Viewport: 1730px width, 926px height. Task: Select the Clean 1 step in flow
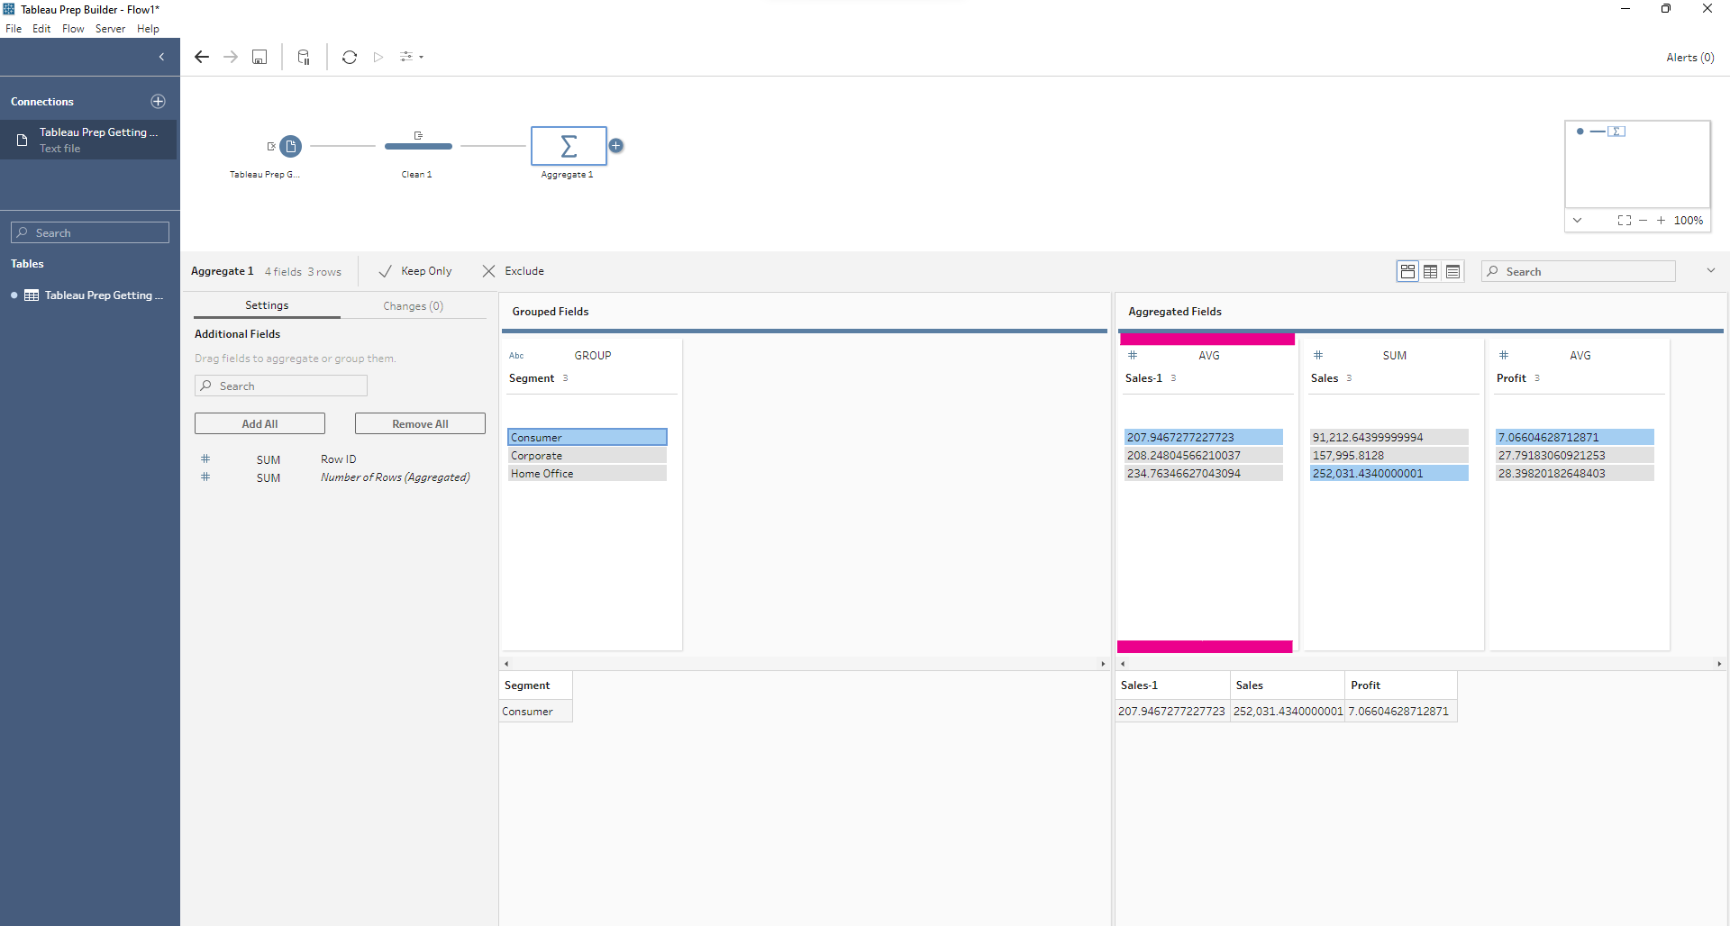[418, 146]
